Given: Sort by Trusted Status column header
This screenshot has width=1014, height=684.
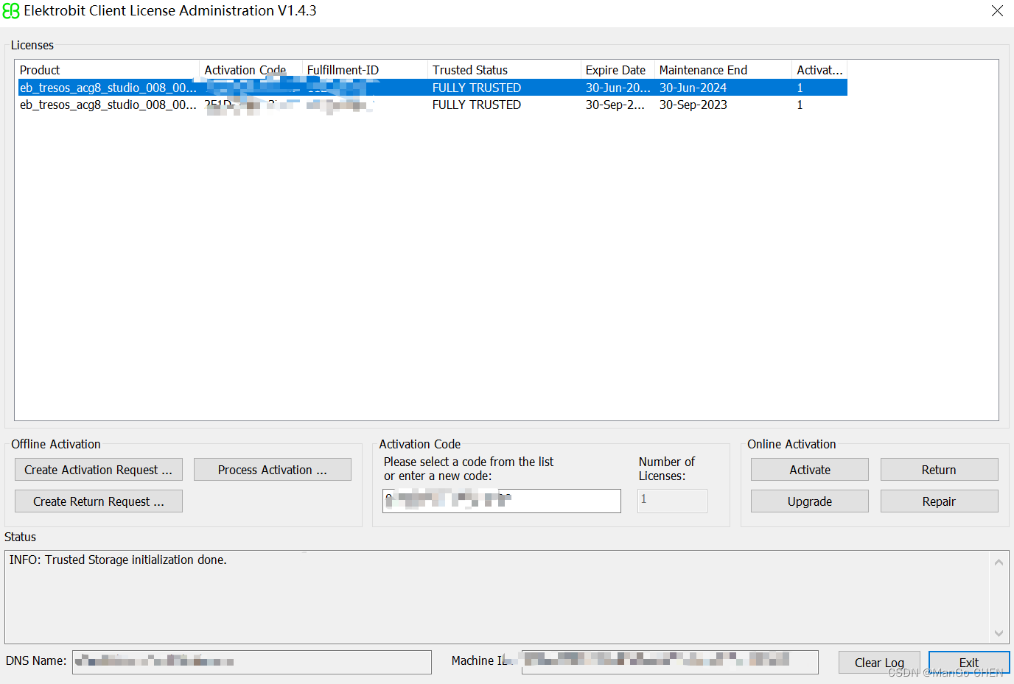Looking at the screenshot, I should click(504, 70).
